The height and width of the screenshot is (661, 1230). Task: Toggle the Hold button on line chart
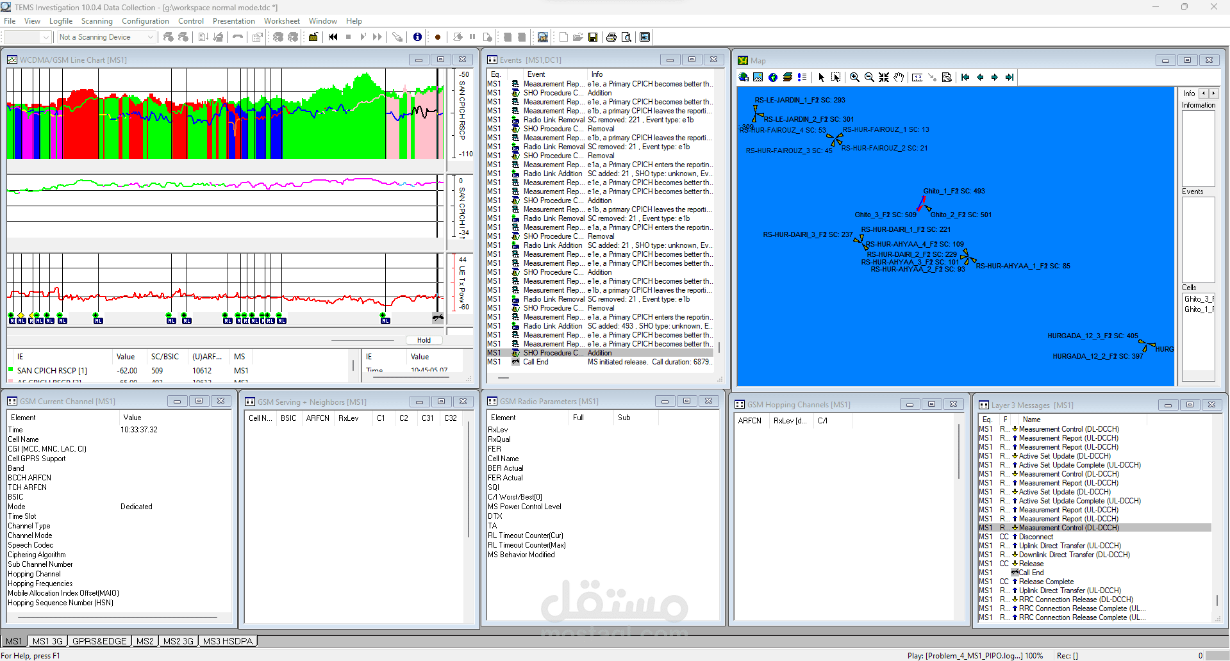pyautogui.click(x=424, y=340)
